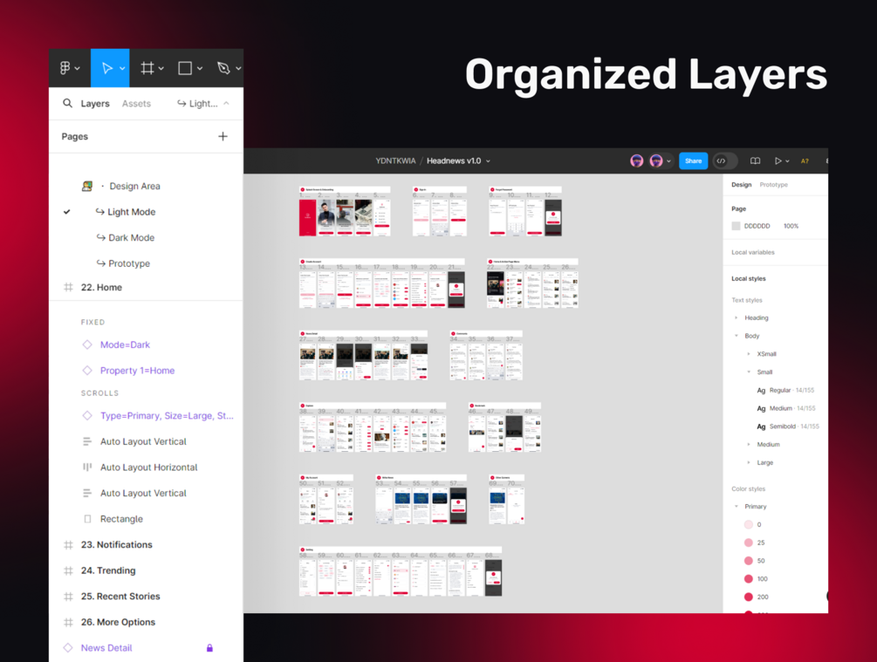This screenshot has width=877, height=662.
Task: Select the first Auto Layout Vertical layer
Action: [143, 441]
